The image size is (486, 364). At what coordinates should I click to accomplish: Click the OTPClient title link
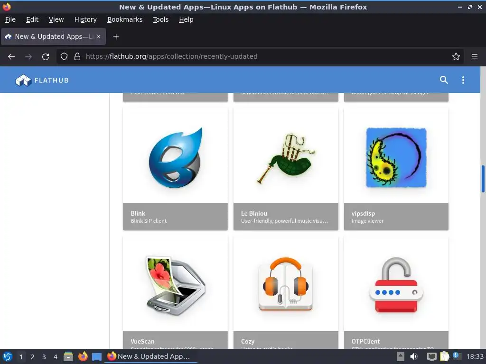point(365,341)
